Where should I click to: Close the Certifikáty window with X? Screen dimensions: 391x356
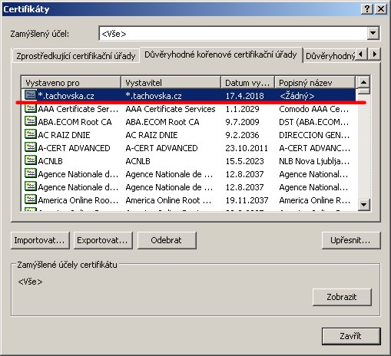[381, 9]
